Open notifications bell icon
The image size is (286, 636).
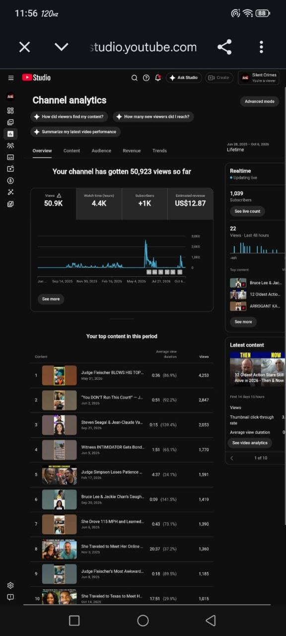[x=158, y=78]
